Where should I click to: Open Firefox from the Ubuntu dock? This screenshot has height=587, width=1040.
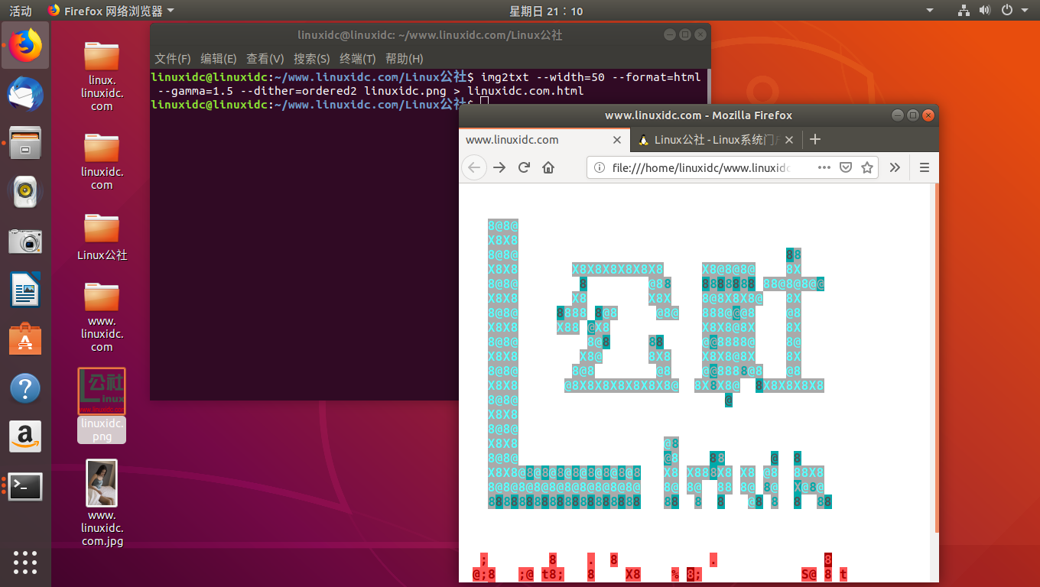click(25, 45)
